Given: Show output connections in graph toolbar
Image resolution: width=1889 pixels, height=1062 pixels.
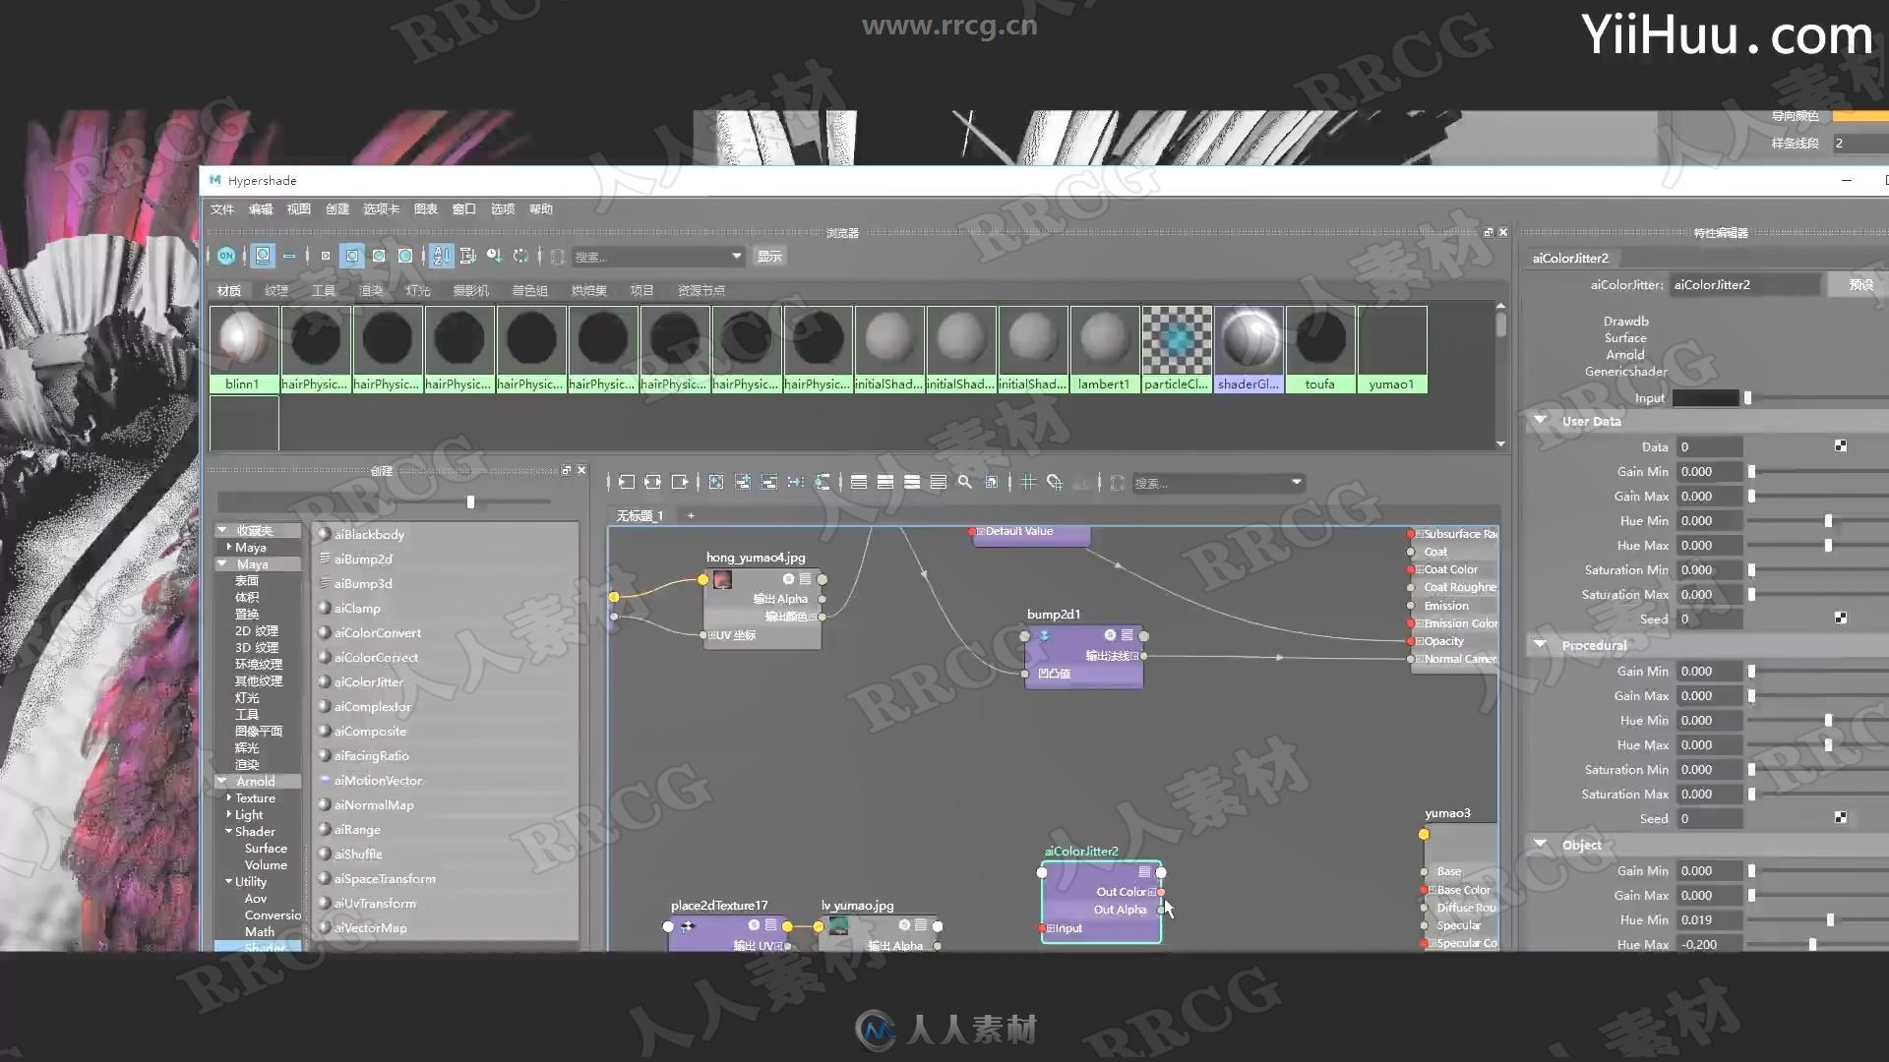Looking at the screenshot, I should [679, 482].
